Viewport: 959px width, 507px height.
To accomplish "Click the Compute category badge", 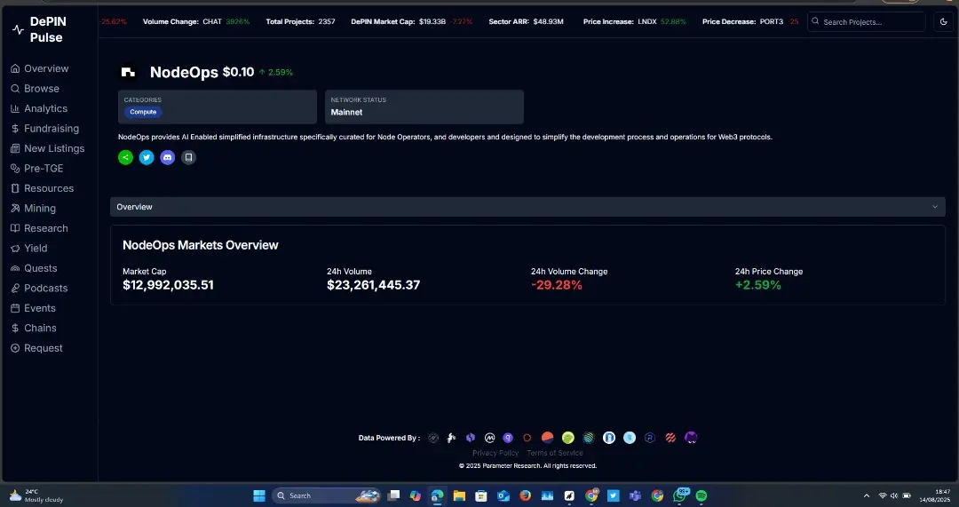I will 143,112.
